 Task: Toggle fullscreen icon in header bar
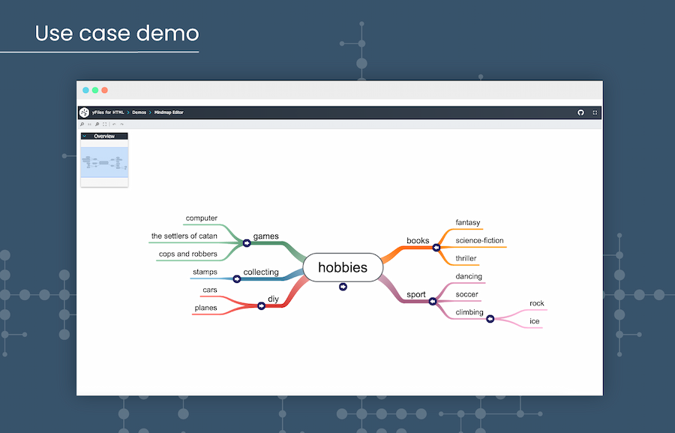[x=595, y=113]
